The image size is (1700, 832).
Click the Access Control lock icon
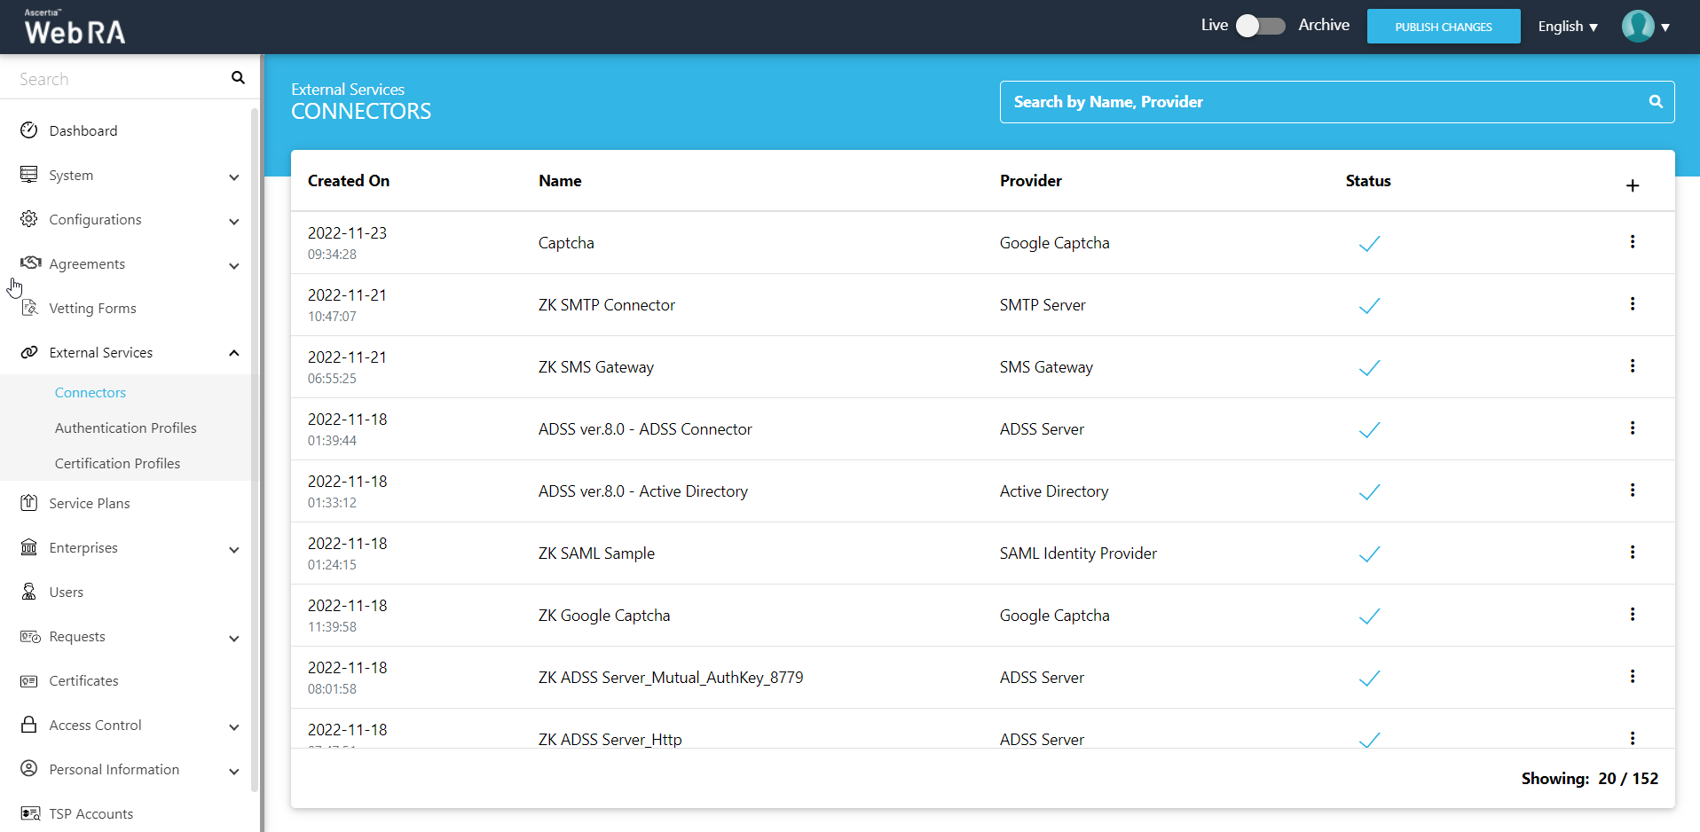coord(29,724)
